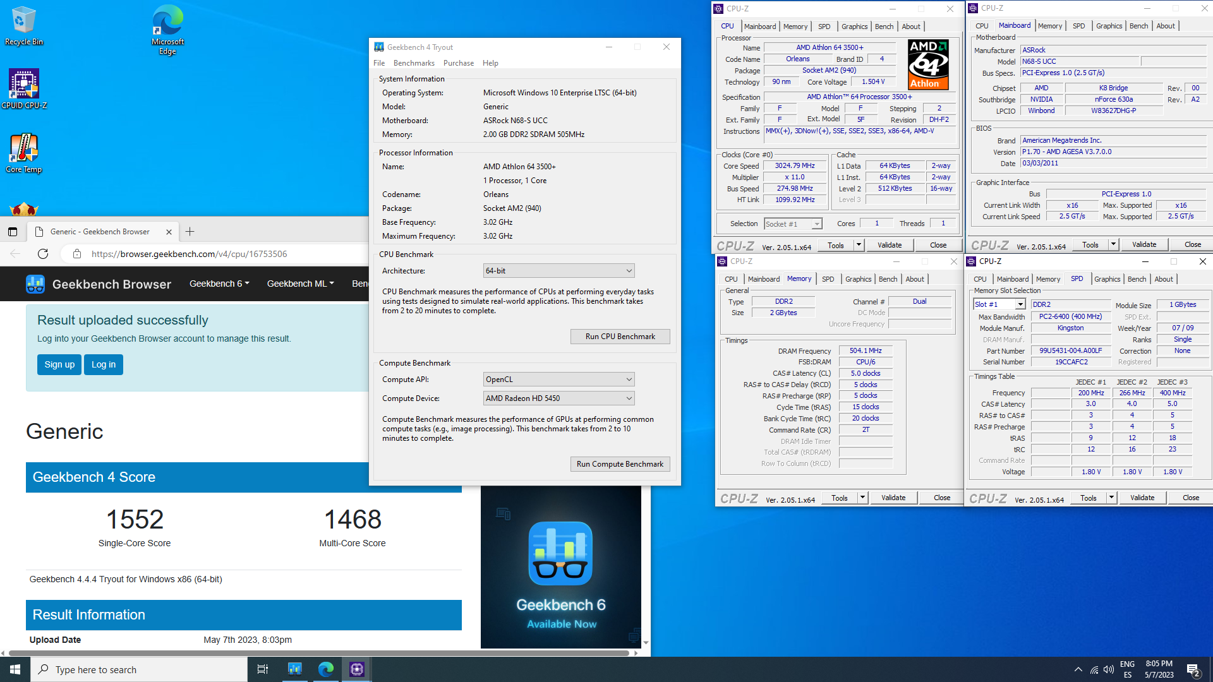Viewport: 1213px width, 682px height.
Task: Switch to Geekbench app in taskbar
Action: (x=294, y=669)
